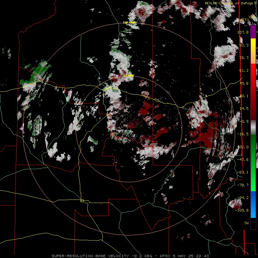Select the -16.5 scale value
This screenshot has width=258, height=258.
click(243, 134)
